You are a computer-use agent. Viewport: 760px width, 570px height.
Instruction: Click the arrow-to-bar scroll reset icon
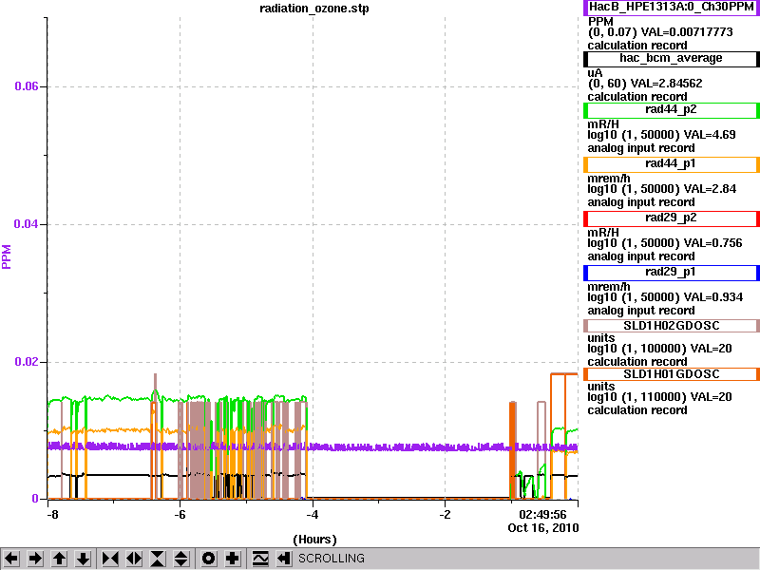point(284,559)
